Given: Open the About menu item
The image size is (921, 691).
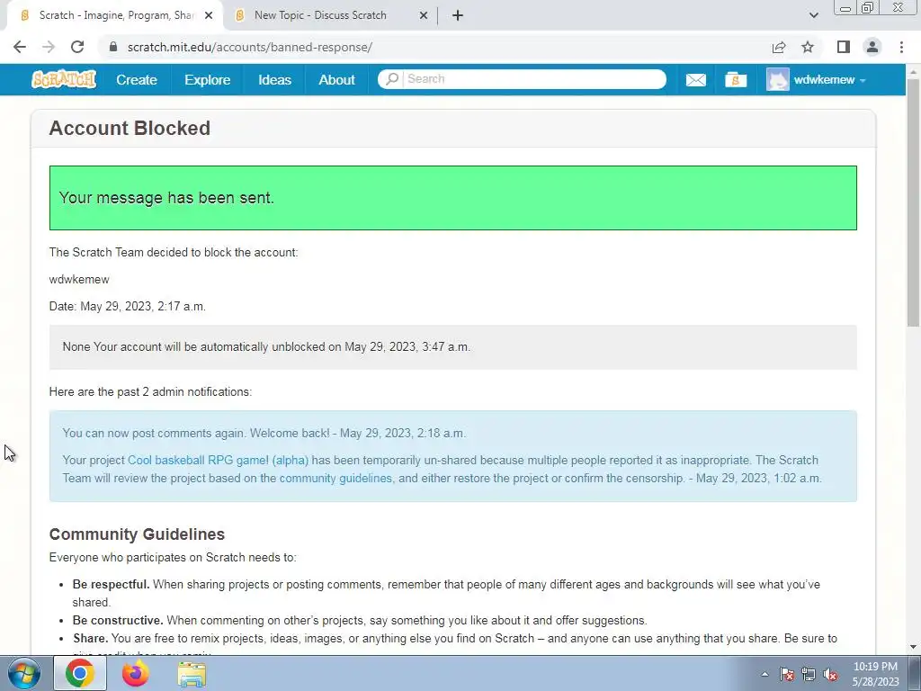Looking at the screenshot, I should click(x=336, y=80).
